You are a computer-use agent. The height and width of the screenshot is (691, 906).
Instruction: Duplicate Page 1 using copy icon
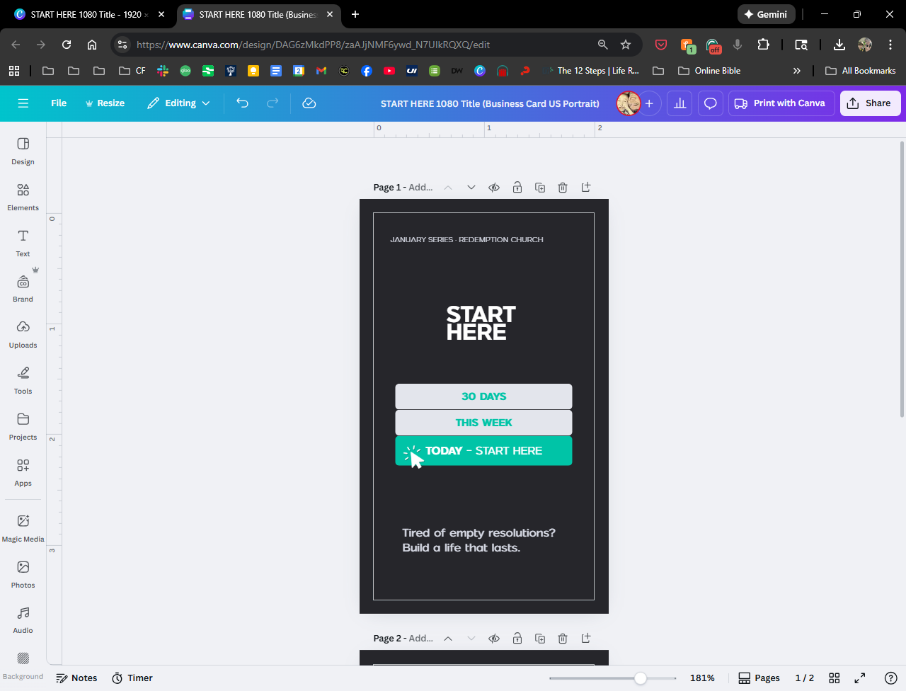tap(540, 188)
